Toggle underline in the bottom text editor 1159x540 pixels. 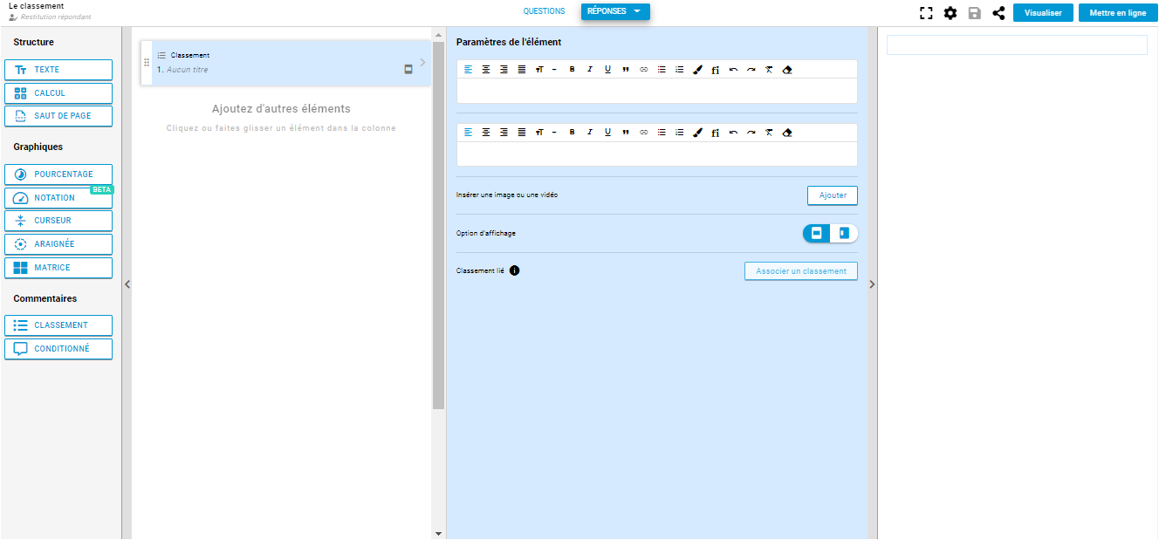(x=607, y=133)
